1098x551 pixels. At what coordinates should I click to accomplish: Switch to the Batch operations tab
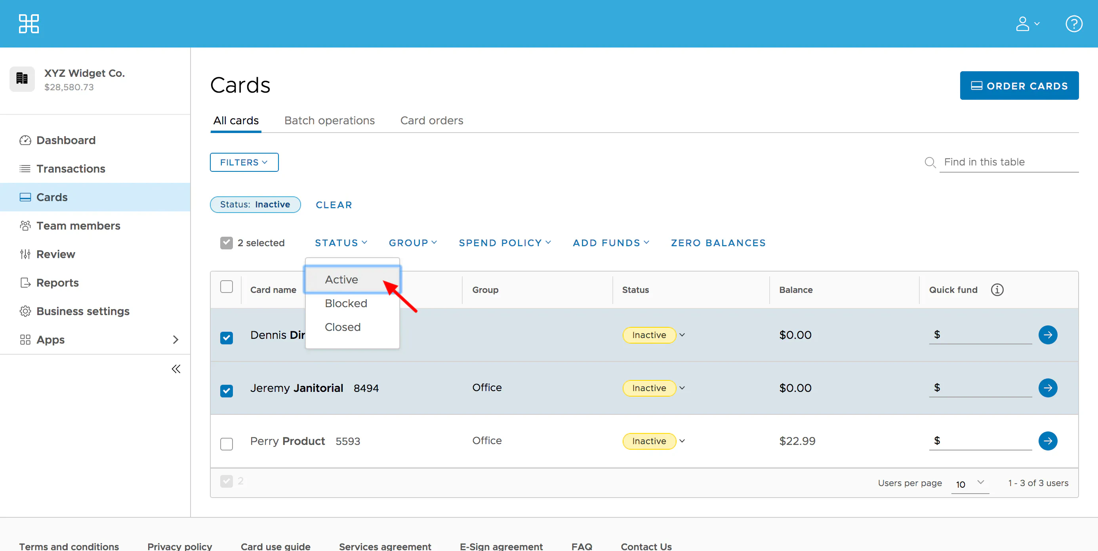329,120
